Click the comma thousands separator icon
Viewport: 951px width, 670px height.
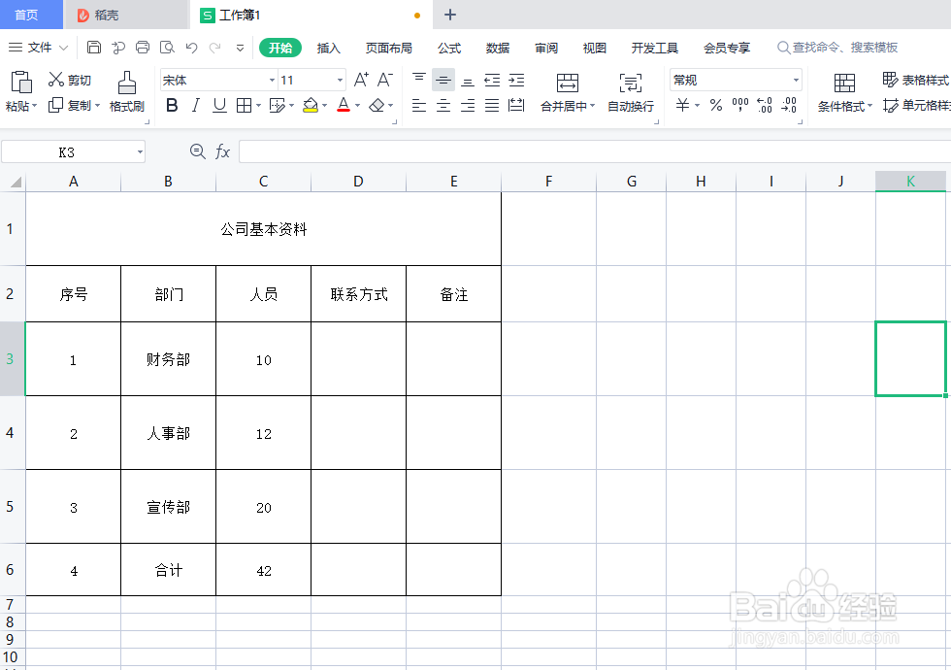point(739,105)
